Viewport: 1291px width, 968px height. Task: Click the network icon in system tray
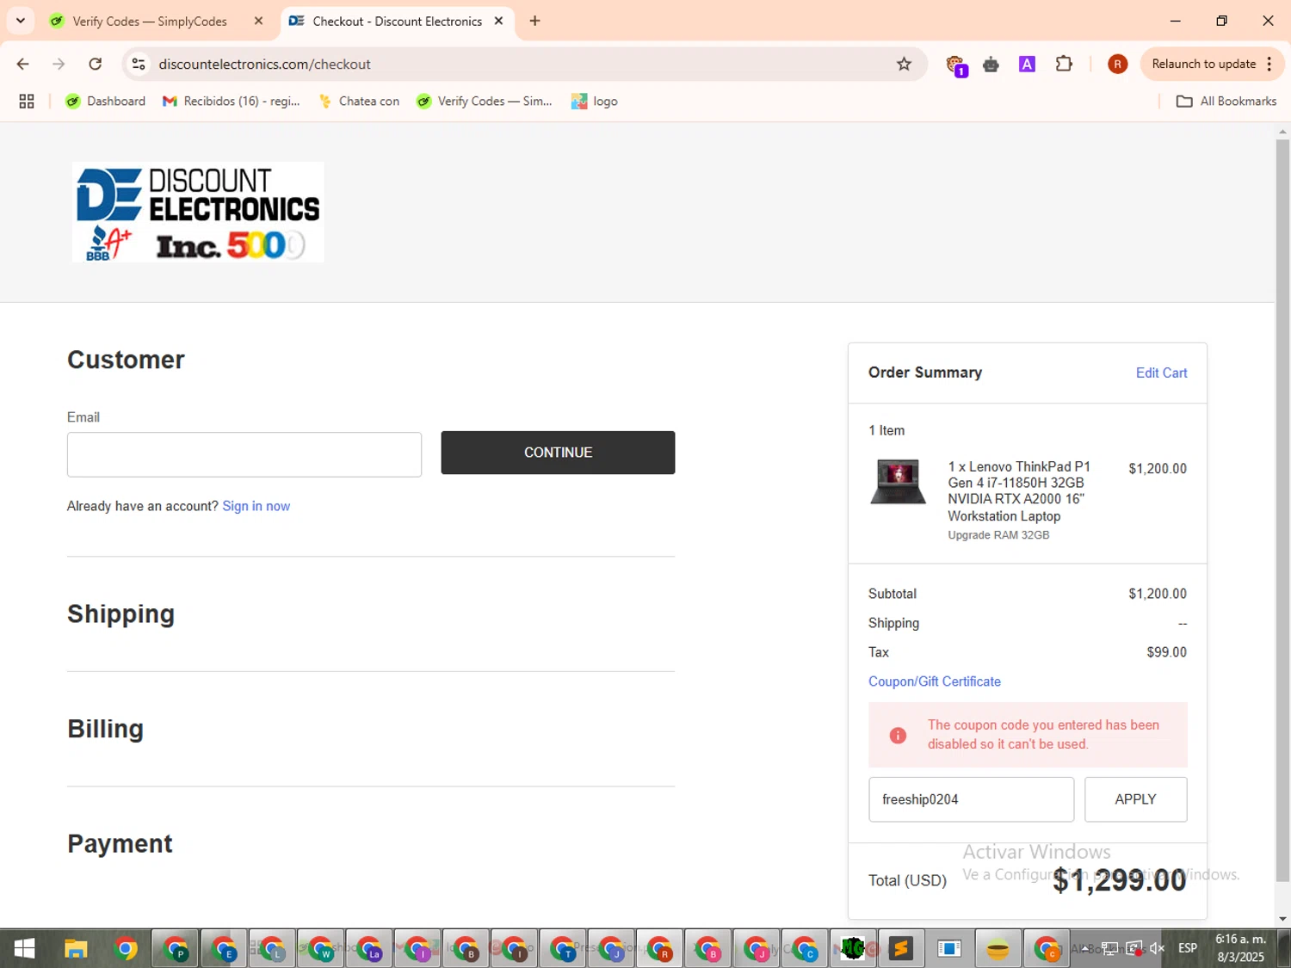pos(1110,948)
